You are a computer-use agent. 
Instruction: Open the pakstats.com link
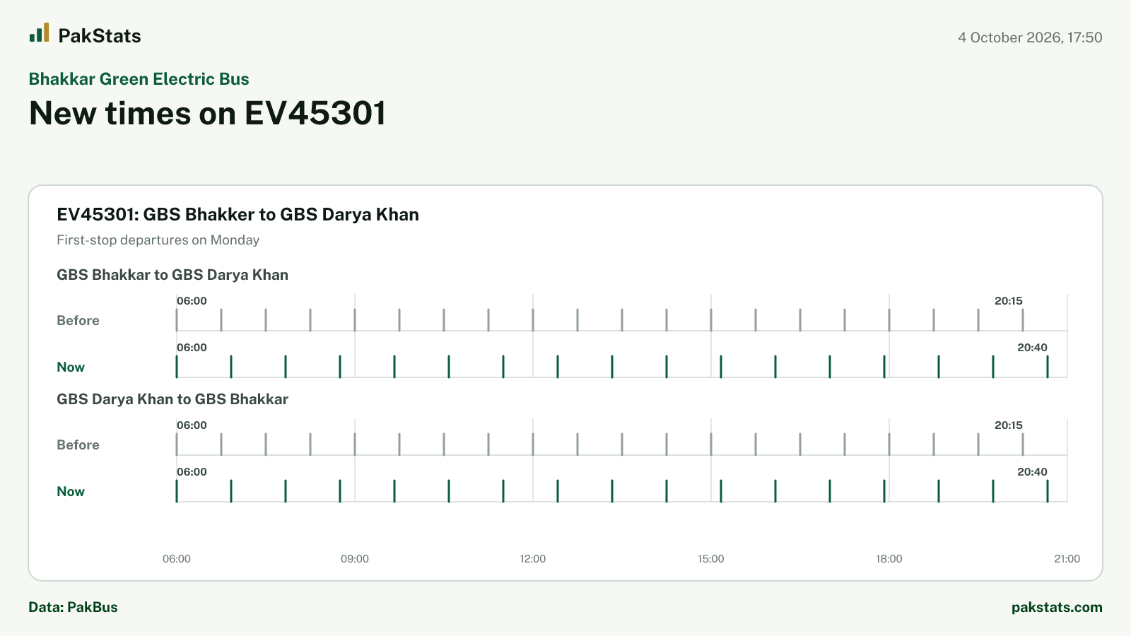point(1057,607)
